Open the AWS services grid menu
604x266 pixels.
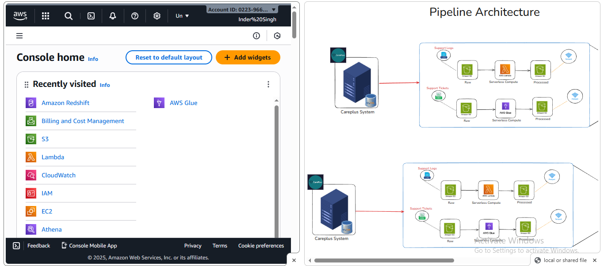[46, 16]
